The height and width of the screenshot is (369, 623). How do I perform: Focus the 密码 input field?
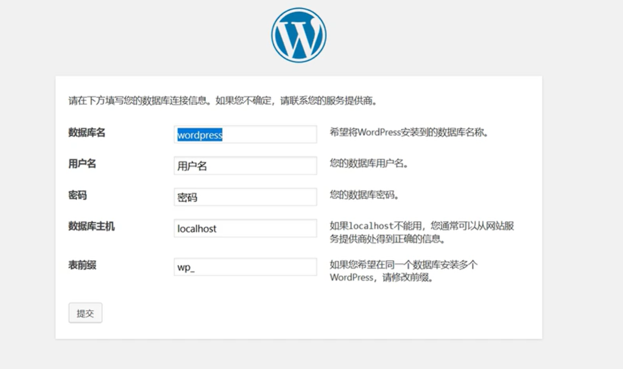245,197
